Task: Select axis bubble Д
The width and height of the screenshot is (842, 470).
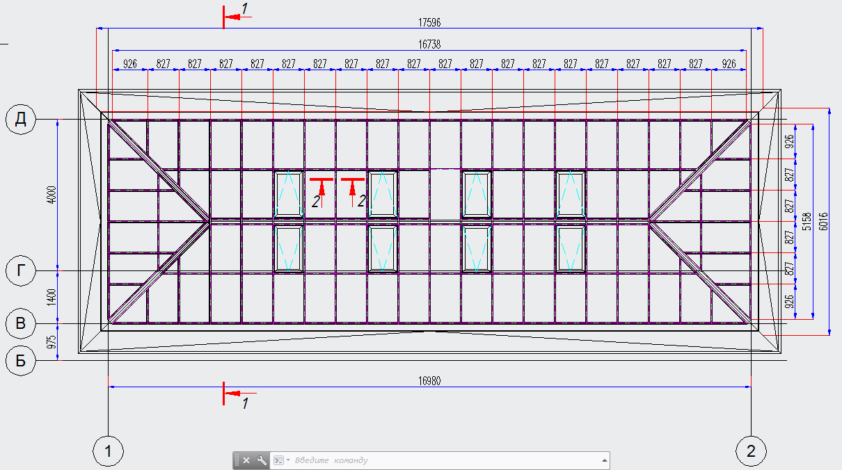Action: 21,120
